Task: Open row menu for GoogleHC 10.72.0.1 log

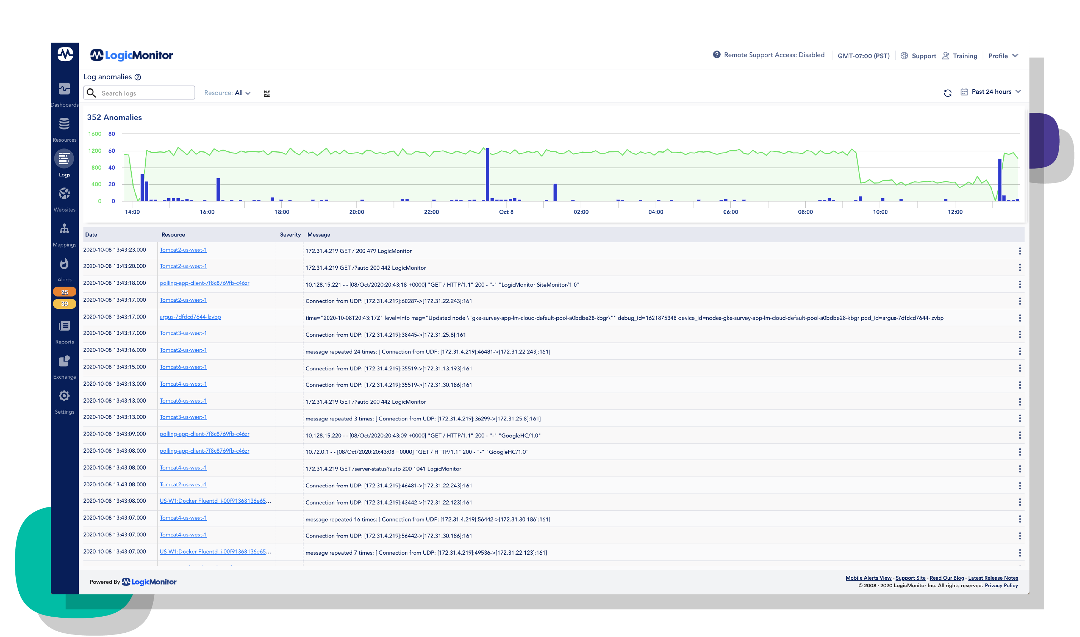Action: [1020, 452]
